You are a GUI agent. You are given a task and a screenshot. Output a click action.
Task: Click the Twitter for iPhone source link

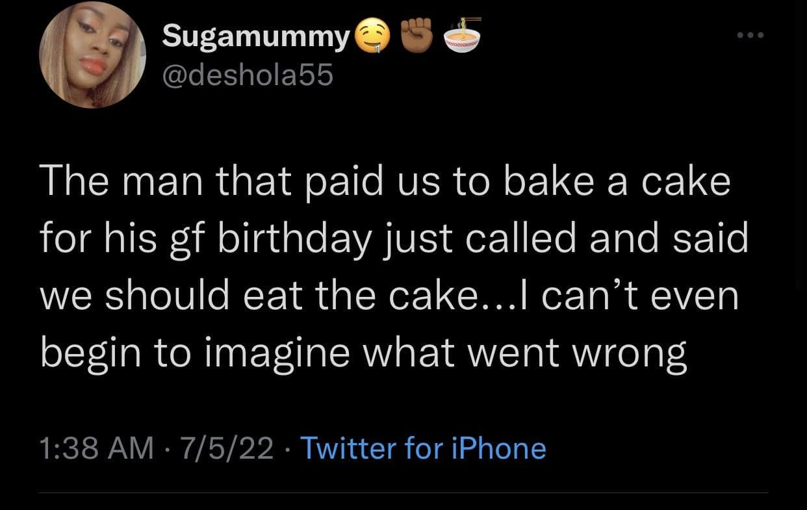click(x=423, y=448)
